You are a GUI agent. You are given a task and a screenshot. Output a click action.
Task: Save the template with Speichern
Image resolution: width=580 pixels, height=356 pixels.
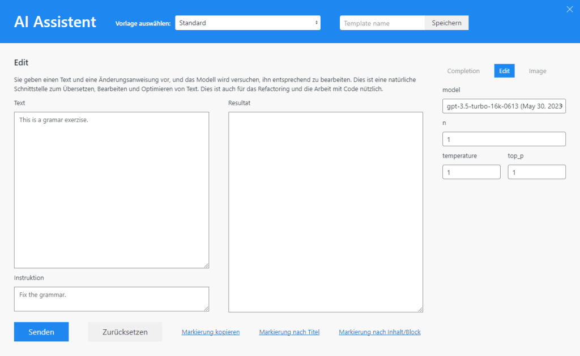pyautogui.click(x=446, y=23)
